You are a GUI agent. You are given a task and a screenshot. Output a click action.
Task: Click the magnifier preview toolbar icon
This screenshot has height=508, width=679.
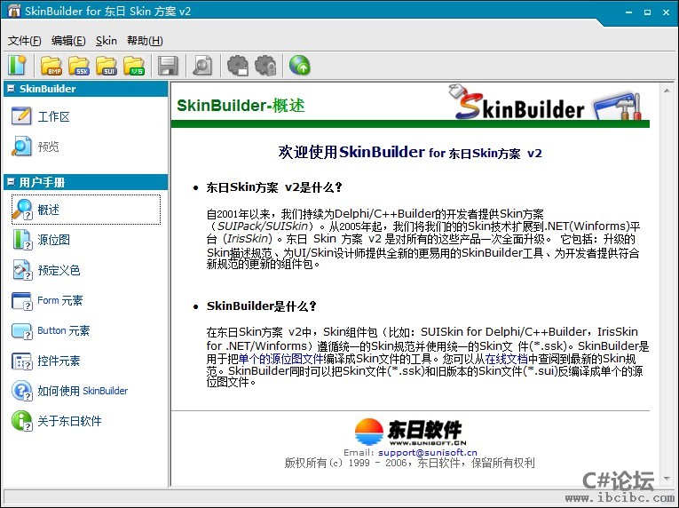(202, 66)
